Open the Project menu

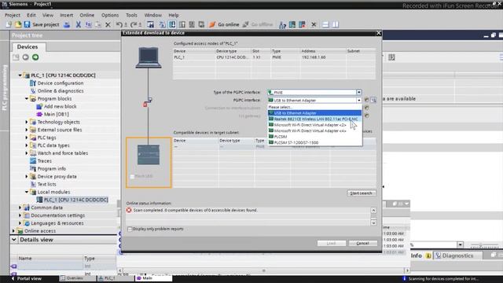(13, 15)
